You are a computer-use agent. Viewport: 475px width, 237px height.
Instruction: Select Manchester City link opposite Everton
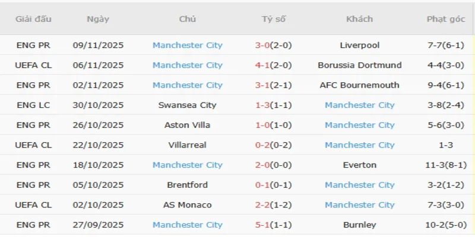click(x=187, y=165)
